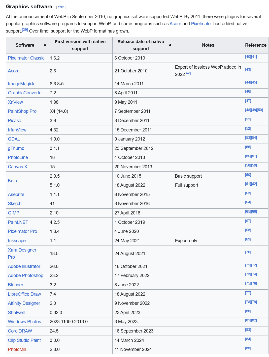
Task: Open Acorn link in intro paragraph
Action: 175,24
